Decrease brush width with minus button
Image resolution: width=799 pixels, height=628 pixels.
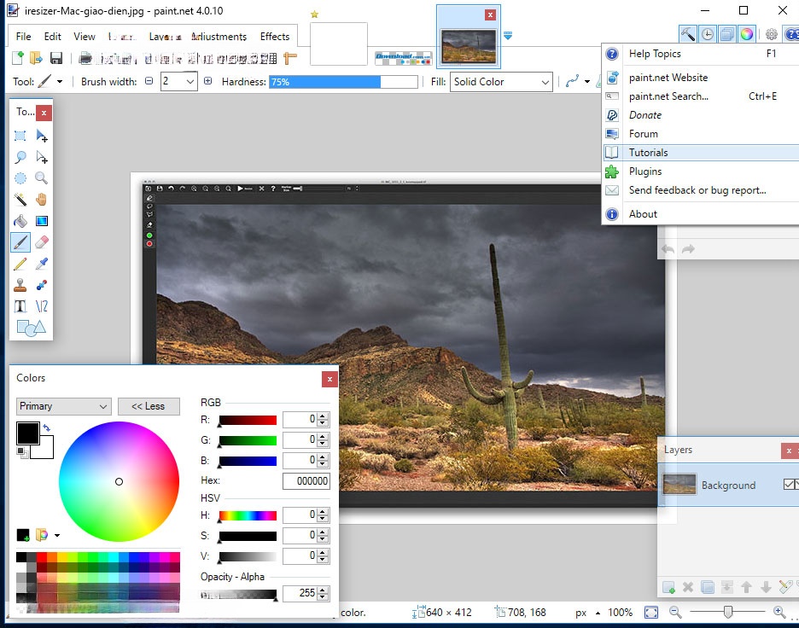[149, 81]
